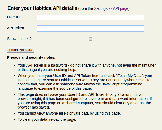
Task: Click the bullet before To clear your data
Action: 14,120
